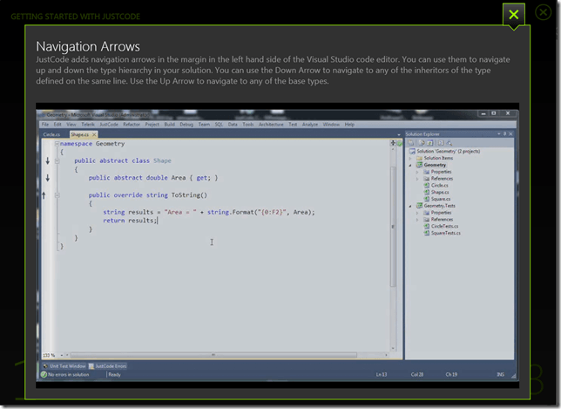Open the Solution Explorer window options dropdown
Viewport: 561px width, 409px height.
(499, 134)
